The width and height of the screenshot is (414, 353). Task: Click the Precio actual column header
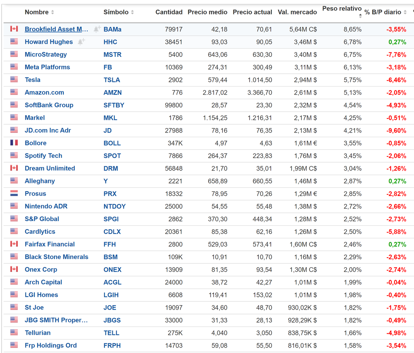[x=252, y=12]
